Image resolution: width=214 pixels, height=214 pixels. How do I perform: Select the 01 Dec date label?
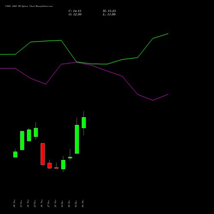62,203
